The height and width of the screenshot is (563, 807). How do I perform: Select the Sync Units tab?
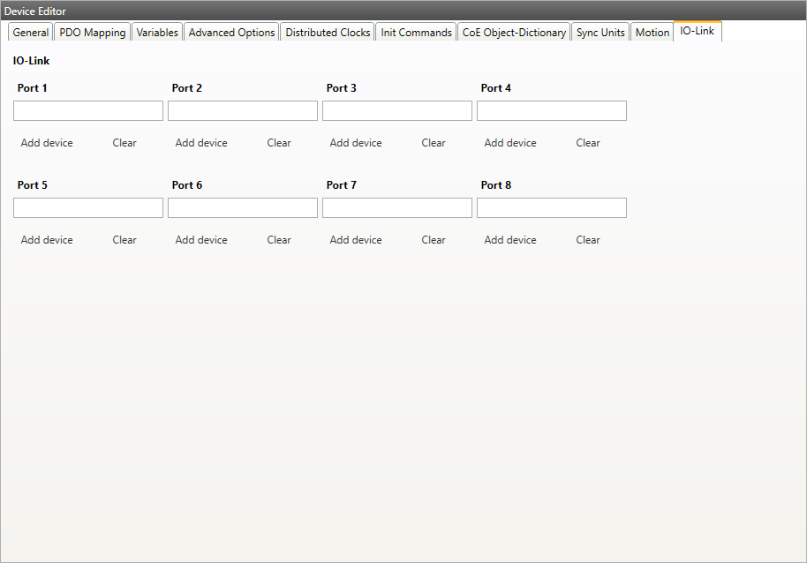click(x=600, y=33)
